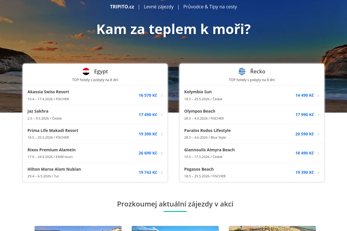Click the leftmost deal thumbnail at bottom
The image size is (347, 231).
78,228
